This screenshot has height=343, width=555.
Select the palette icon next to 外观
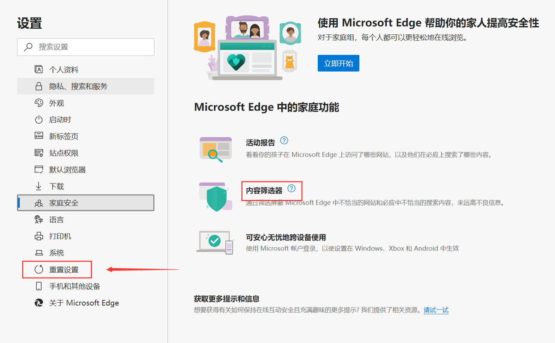[39, 103]
